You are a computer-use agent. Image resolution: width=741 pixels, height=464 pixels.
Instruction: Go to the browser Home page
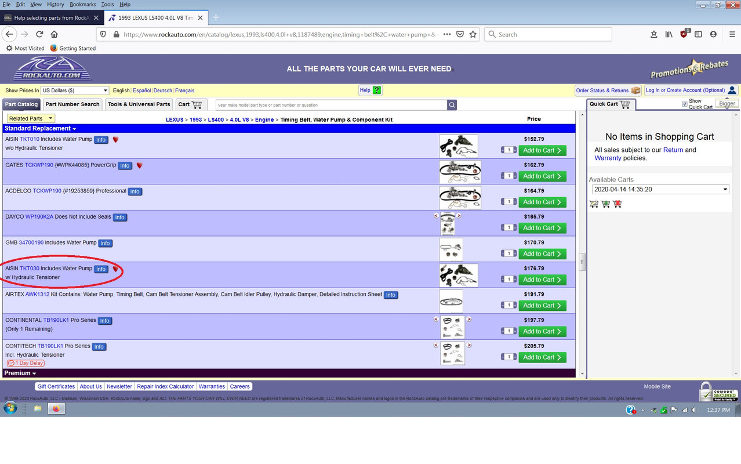[55, 34]
